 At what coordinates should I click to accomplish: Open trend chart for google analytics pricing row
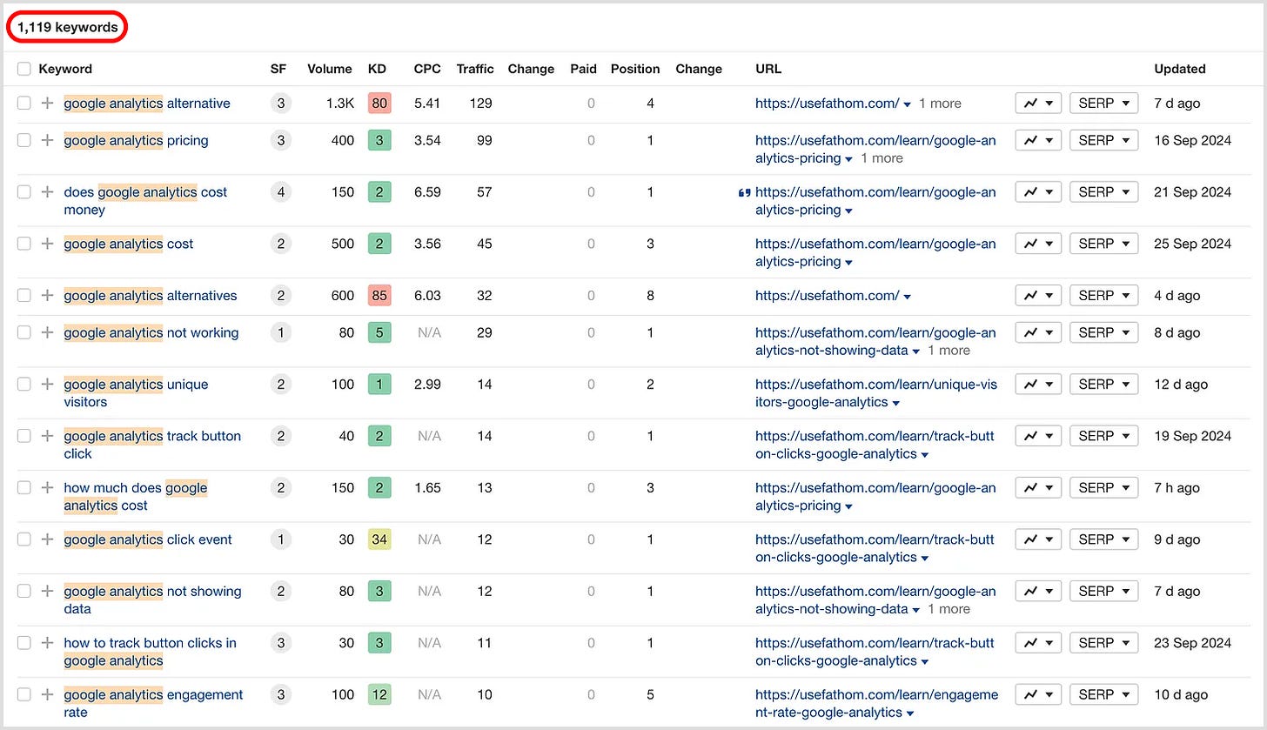point(1038,140)
